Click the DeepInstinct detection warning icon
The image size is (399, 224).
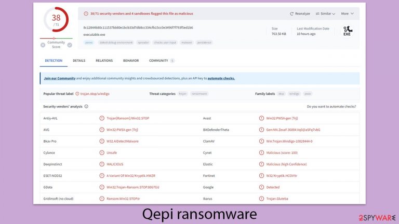[x=102, y=164]
